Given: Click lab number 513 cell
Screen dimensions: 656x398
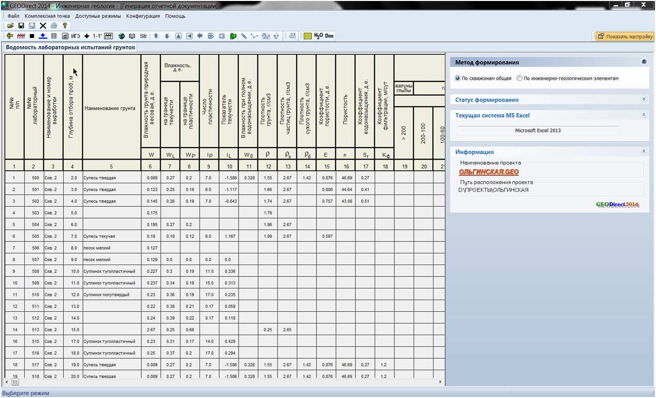Looking at the screenshot, I should [34, 329].
